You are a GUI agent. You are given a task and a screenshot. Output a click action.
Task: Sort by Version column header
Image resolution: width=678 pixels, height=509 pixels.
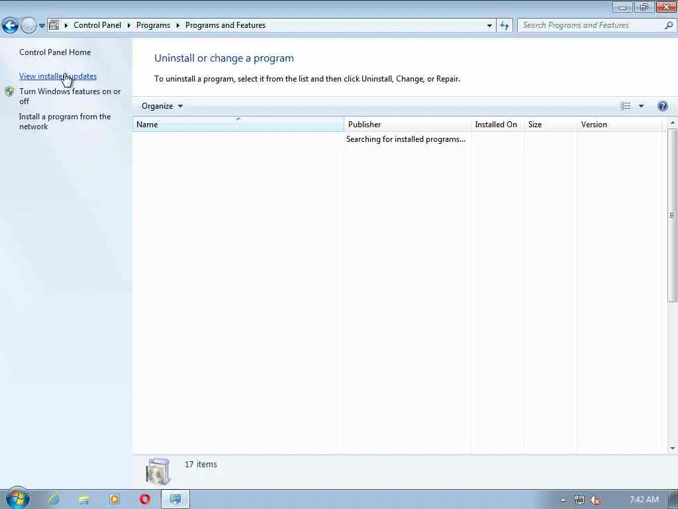(x=619, y=124)
